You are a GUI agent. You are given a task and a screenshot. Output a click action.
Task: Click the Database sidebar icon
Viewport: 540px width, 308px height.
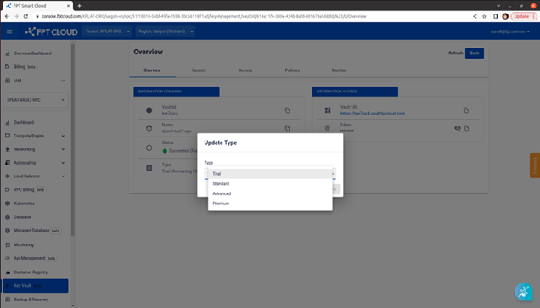(8, 217)
